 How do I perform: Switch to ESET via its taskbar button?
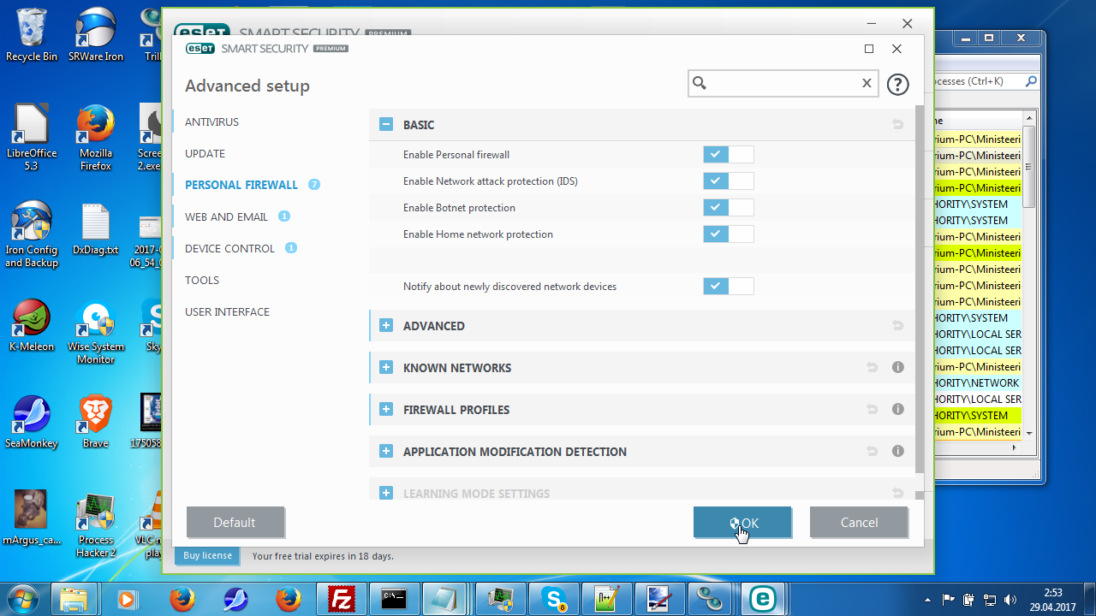(763, 599)
